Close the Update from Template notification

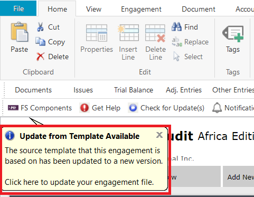point(159,135)
